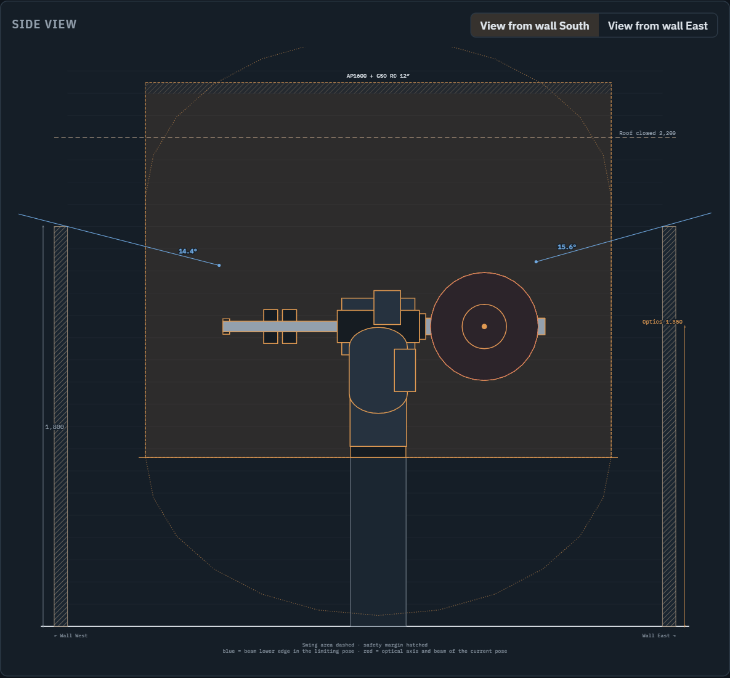
Task: Click the AP1600 + GSO RC 12" label
Action: point(378,76)
